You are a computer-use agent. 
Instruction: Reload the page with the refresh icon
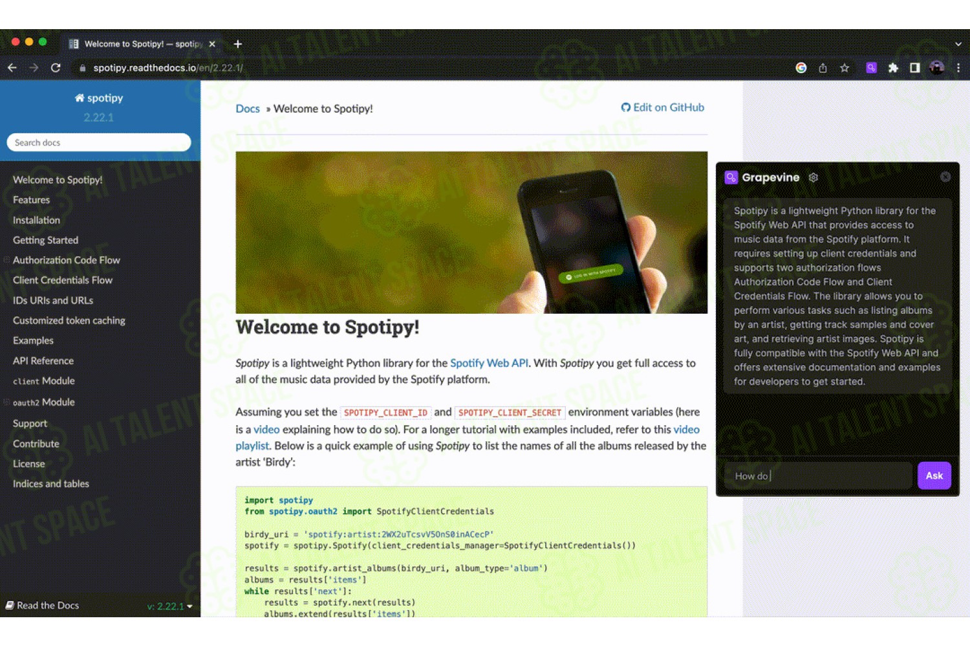(x=56, y=68)
